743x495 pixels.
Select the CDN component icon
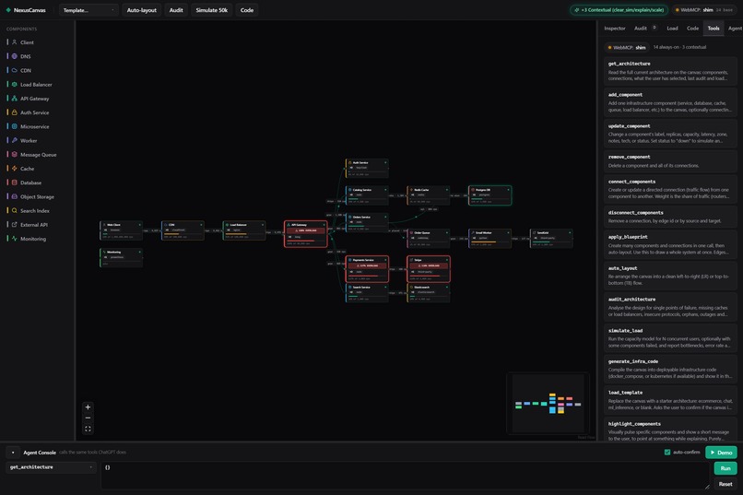[14, 70]
